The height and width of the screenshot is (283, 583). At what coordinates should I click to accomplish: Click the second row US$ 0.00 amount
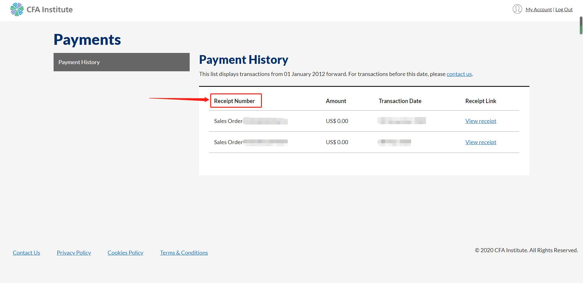point(337,142)
